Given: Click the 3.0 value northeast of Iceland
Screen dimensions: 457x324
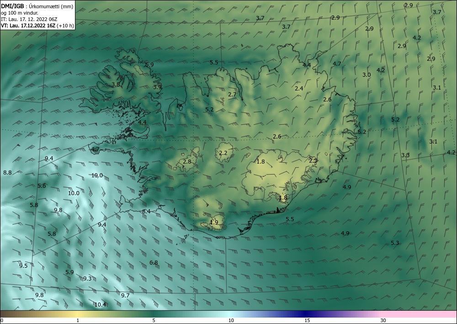Looking at the screenshot, I should 367,75.
